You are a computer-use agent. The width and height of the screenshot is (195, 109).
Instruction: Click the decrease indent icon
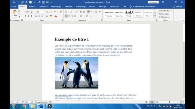(81, 12)
